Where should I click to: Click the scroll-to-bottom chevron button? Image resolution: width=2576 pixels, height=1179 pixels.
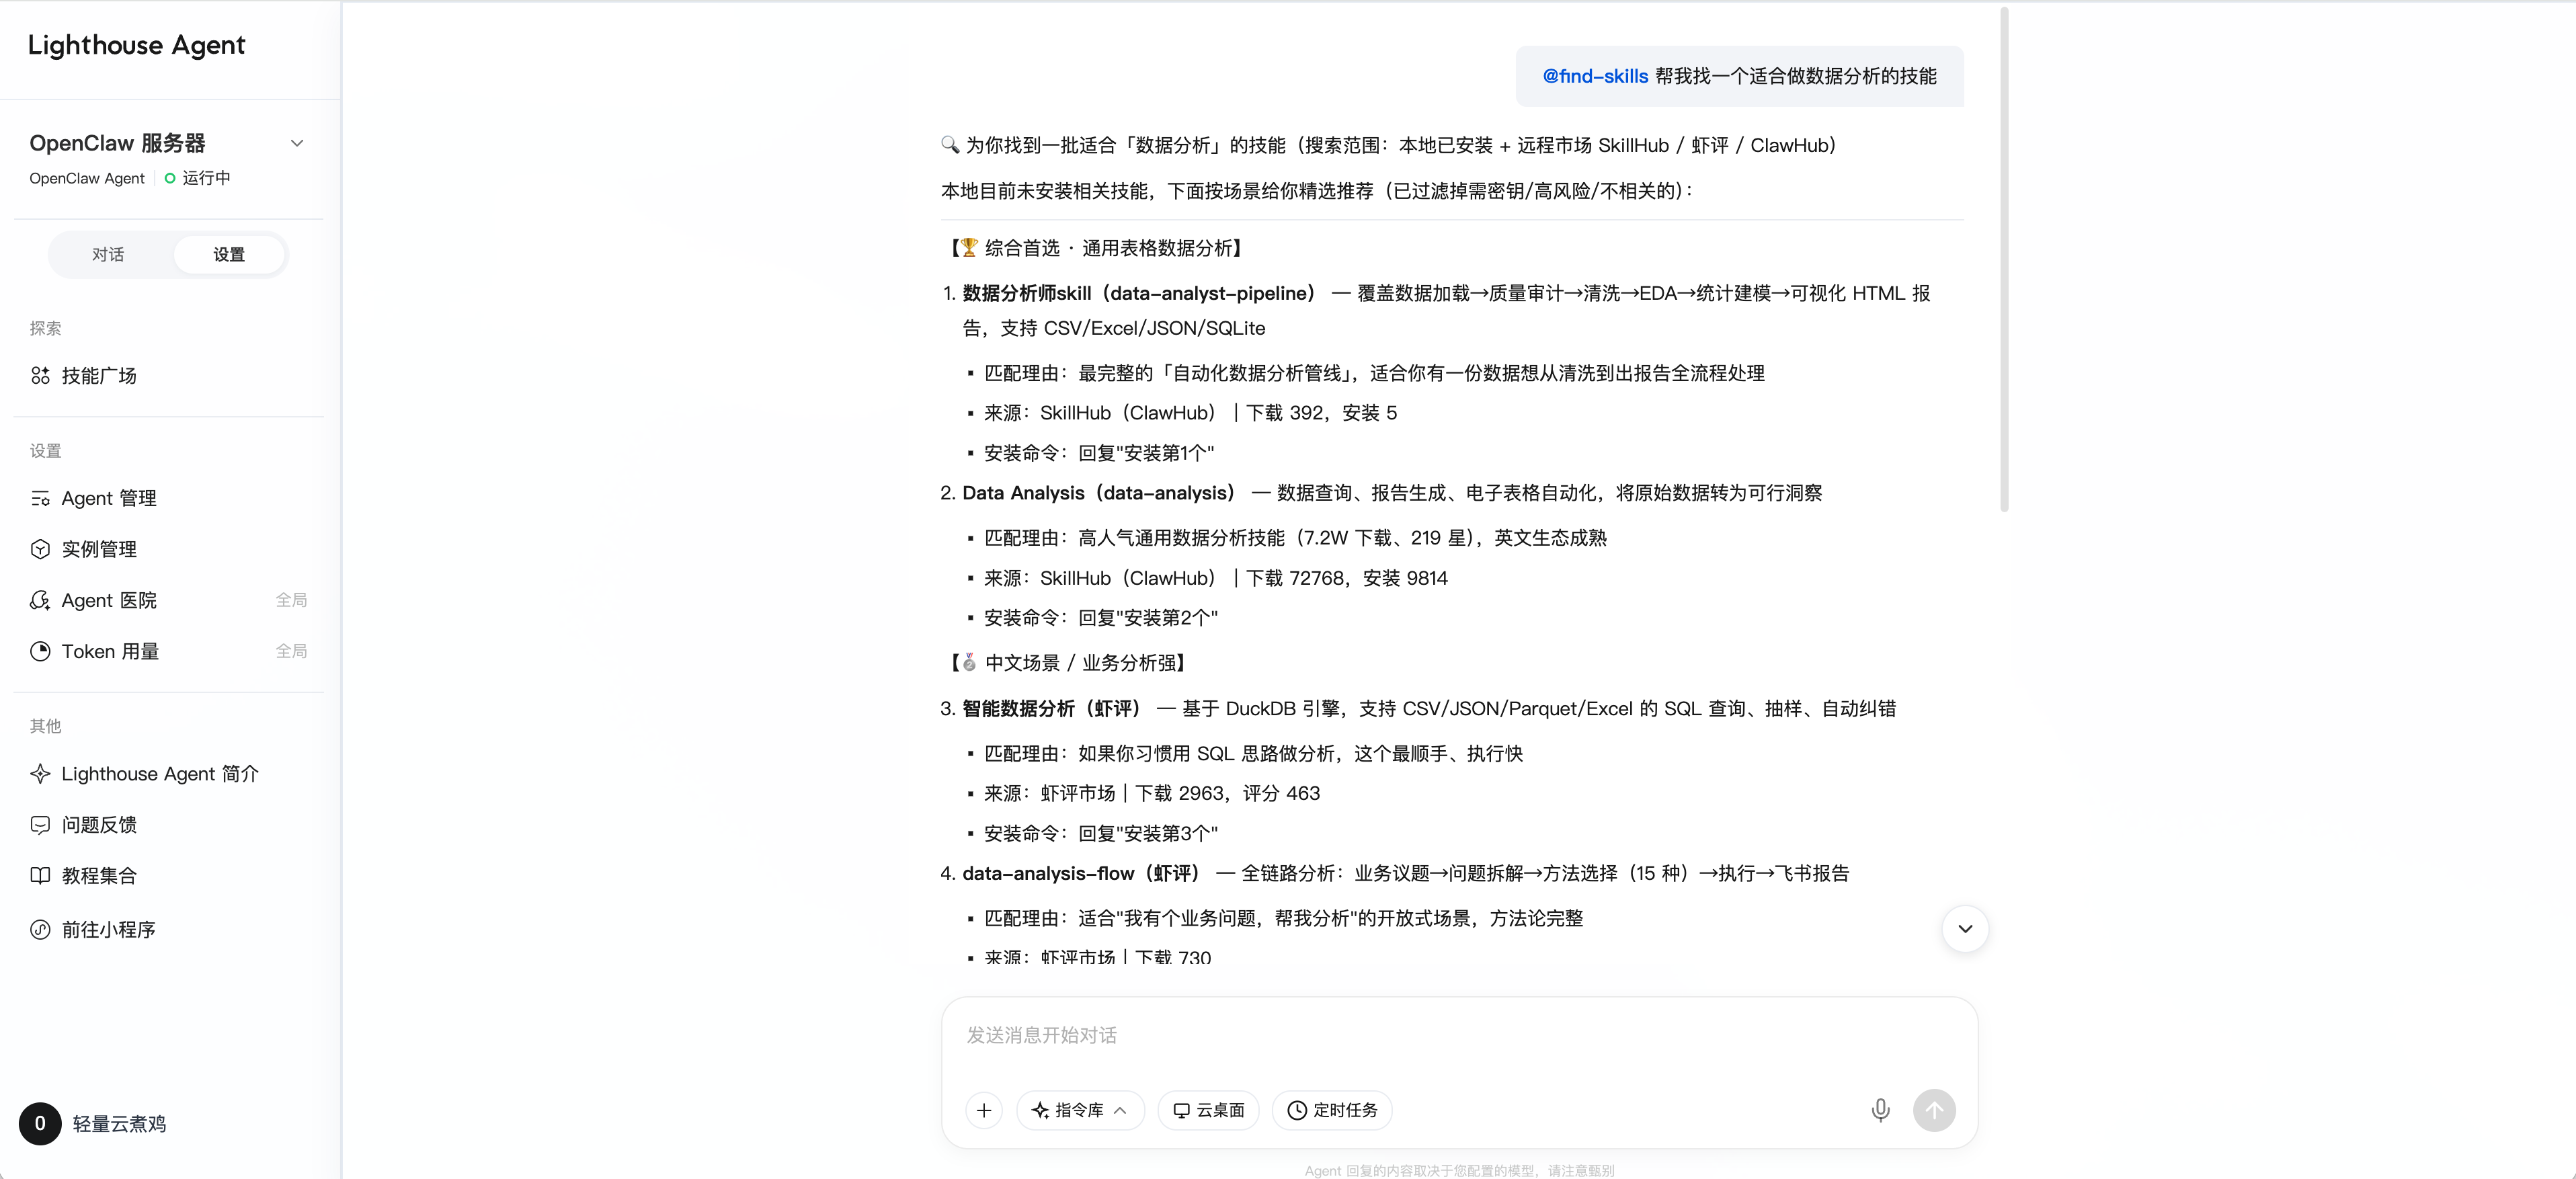(x=1965, y=929)
